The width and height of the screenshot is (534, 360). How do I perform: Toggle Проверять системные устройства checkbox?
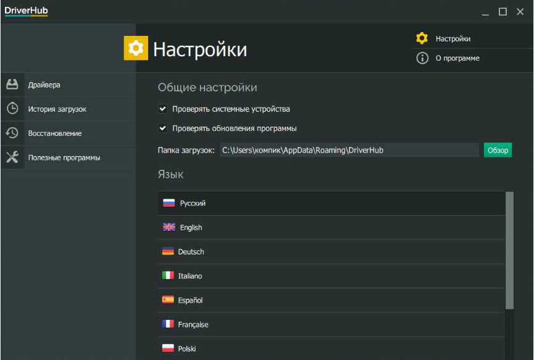point(163,109)
